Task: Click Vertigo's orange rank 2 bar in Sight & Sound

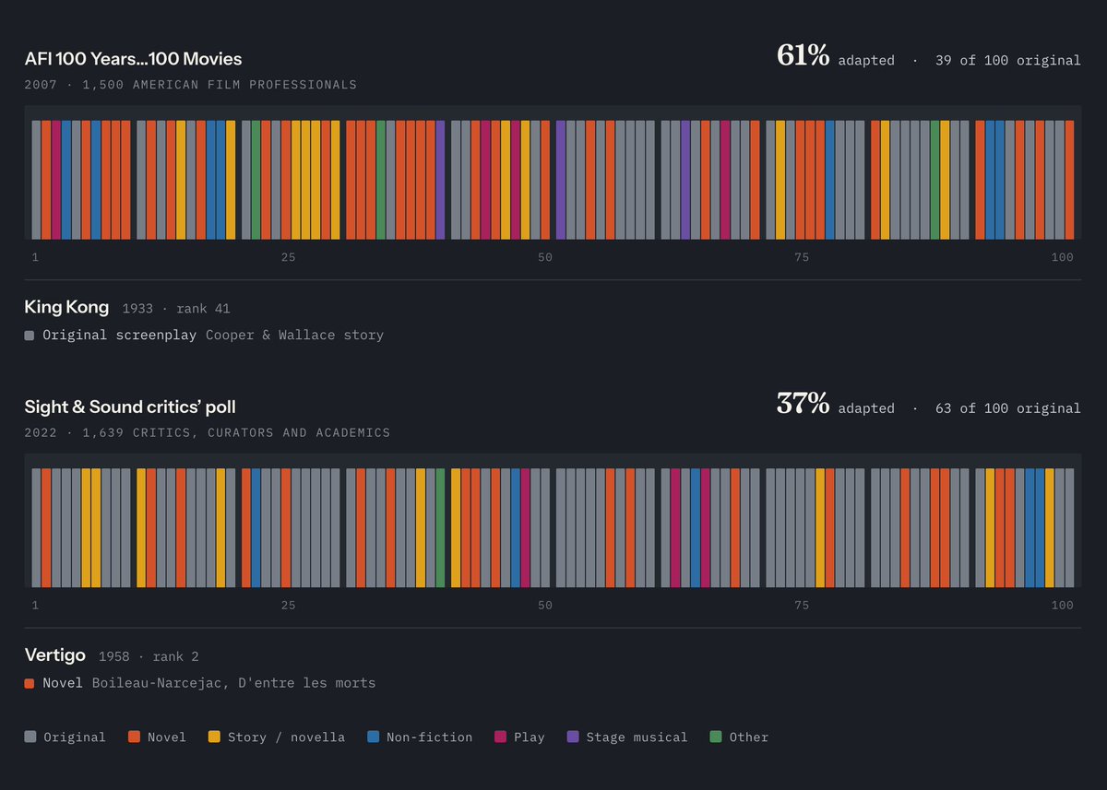Action: 46,527
